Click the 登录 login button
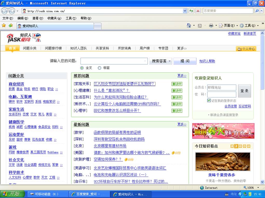Image resolution: width=265 pixels, height=198 pixels. (x=244, y=91)
